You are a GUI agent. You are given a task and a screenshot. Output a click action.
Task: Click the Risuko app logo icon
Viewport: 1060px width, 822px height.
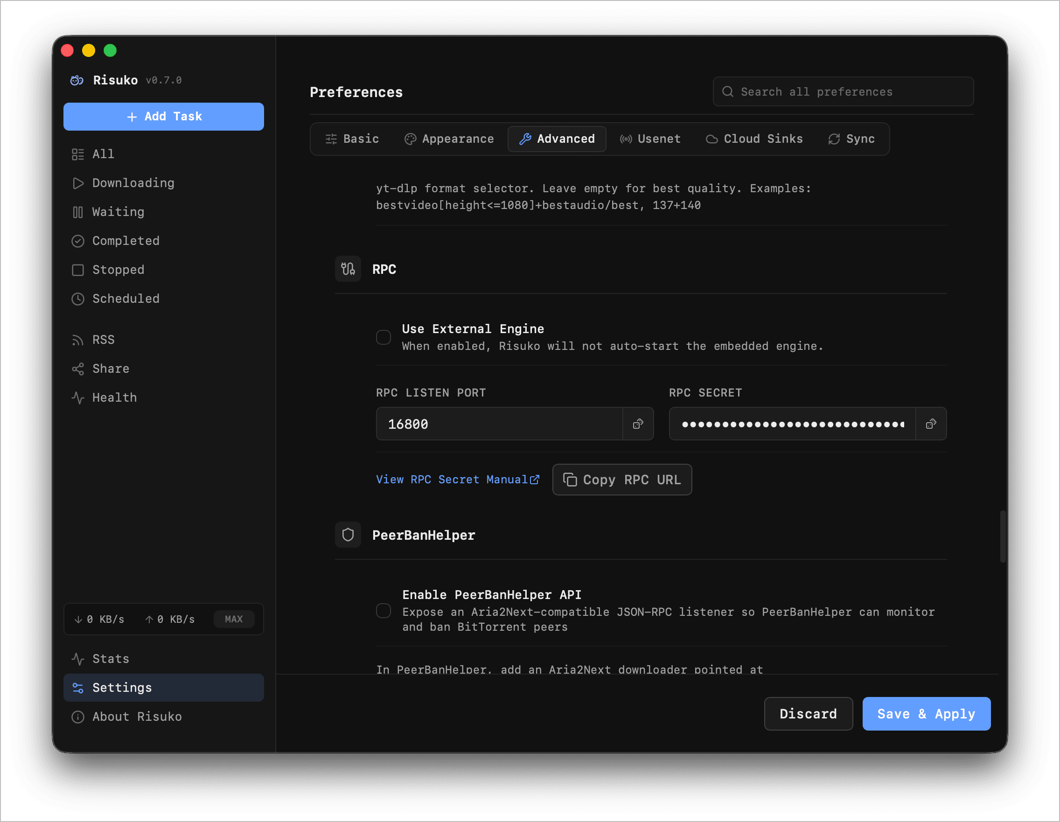pyautogui.click(x=77, y=81)
